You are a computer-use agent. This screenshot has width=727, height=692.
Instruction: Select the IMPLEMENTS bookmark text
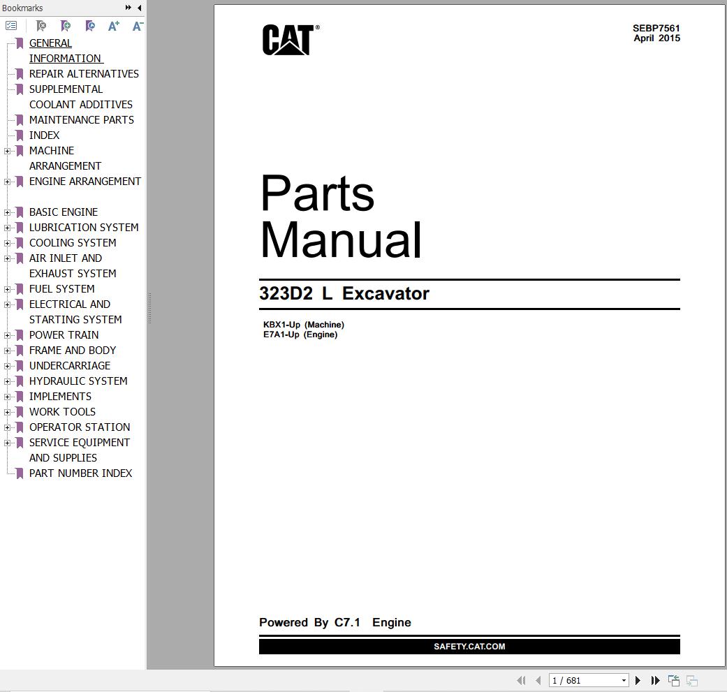coord(60,397)
